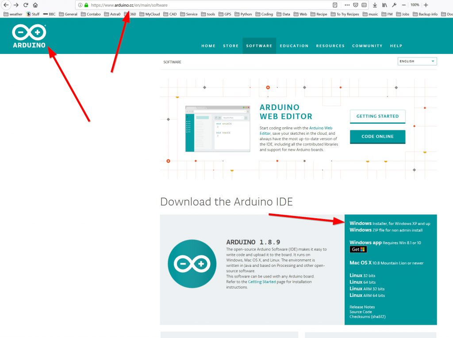Go to the browser home page icon
453x338 pixels.
[x=35, y=5]
